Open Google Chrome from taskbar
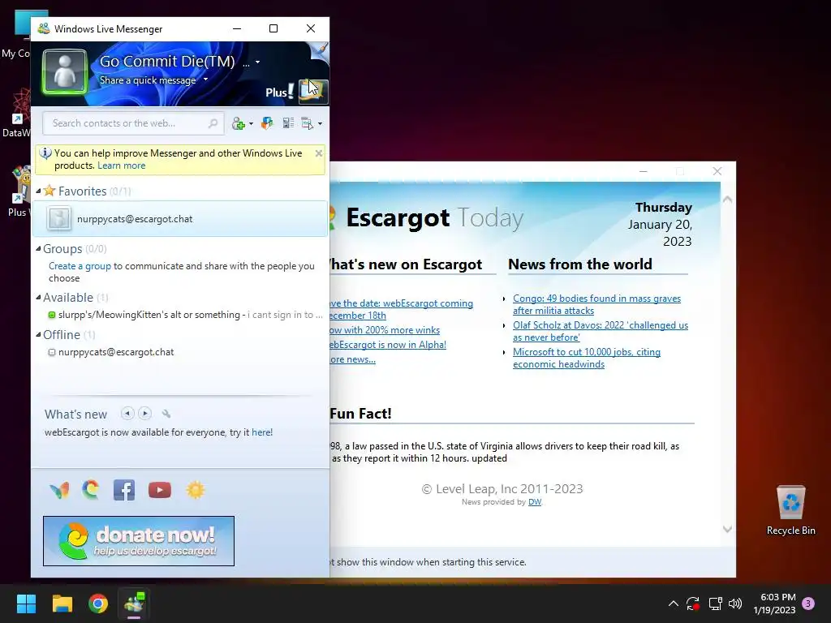 coord(98,604)
